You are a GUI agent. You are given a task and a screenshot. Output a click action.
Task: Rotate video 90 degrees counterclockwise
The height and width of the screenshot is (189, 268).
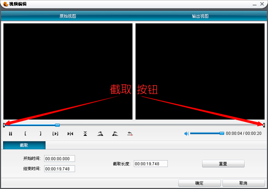[115, 134]
